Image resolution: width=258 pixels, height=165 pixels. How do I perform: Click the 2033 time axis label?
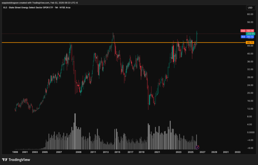(x=238, y=152)
